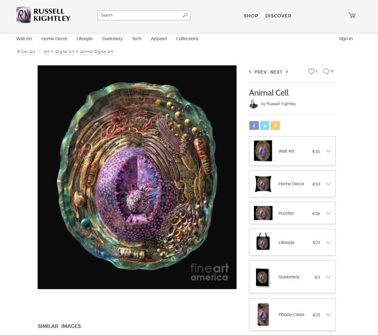
Task: Expand the Lifestyle product options
Action: coord(328,242)
